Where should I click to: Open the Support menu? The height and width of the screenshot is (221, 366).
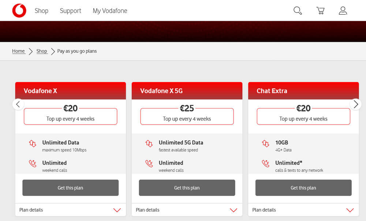pyautogui.click(x=71, y=11)
